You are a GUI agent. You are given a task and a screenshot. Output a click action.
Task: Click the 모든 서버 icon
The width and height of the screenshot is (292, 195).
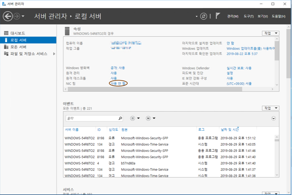[6, 47]
